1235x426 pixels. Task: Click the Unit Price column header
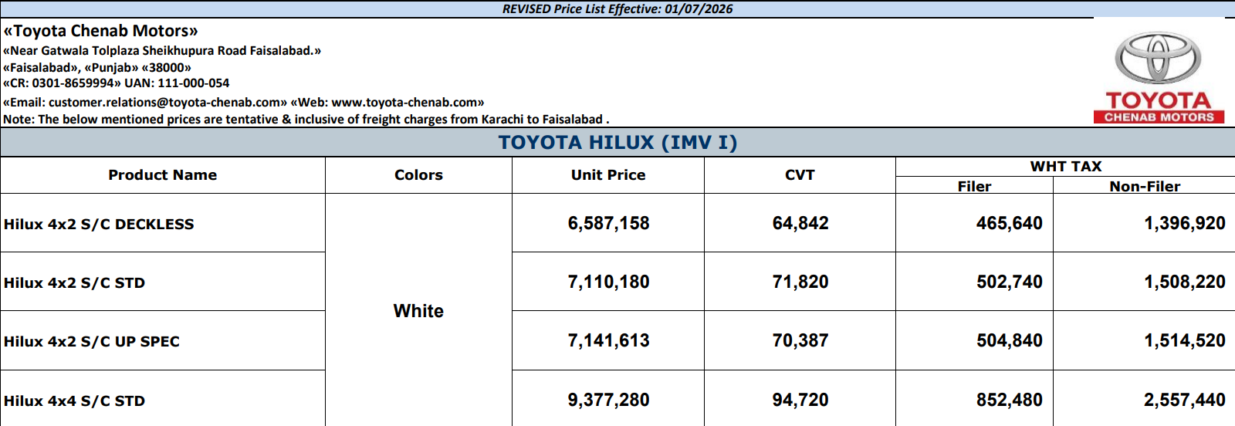pos(608,175)
